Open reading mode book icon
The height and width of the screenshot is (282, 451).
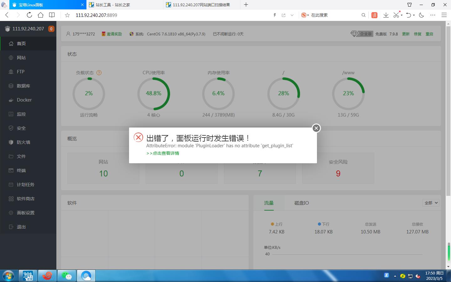click(x=52, y=15)
